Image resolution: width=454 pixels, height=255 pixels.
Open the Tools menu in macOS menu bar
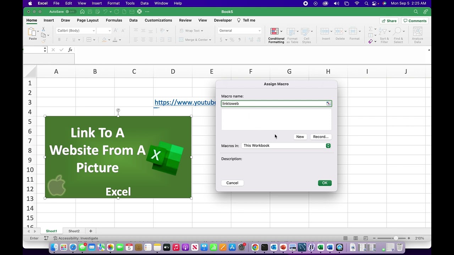coord(130,3)
